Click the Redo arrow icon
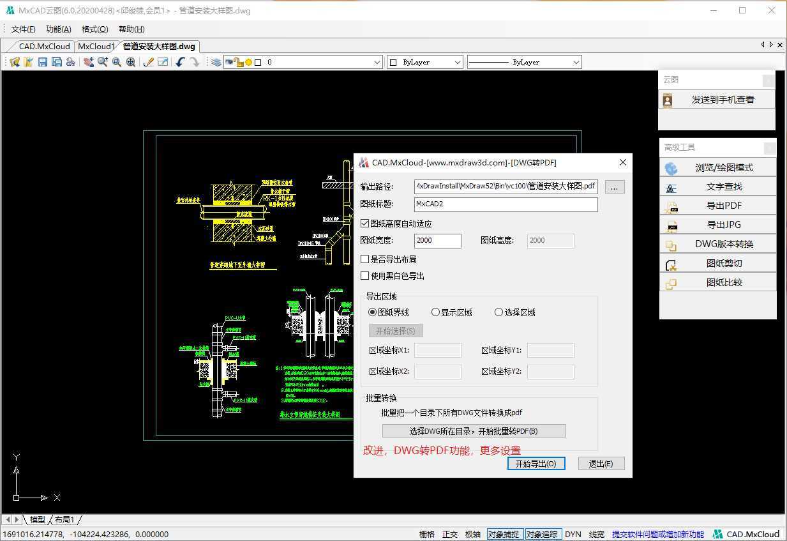787x541 pixels. tap(195, 62)
